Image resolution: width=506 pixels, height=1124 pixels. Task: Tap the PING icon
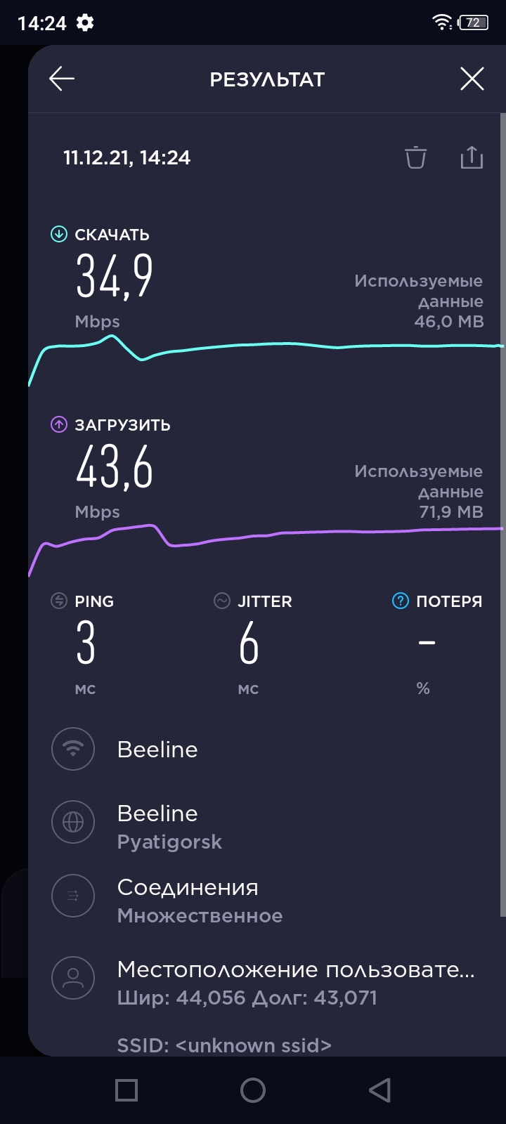pos(59,601)
